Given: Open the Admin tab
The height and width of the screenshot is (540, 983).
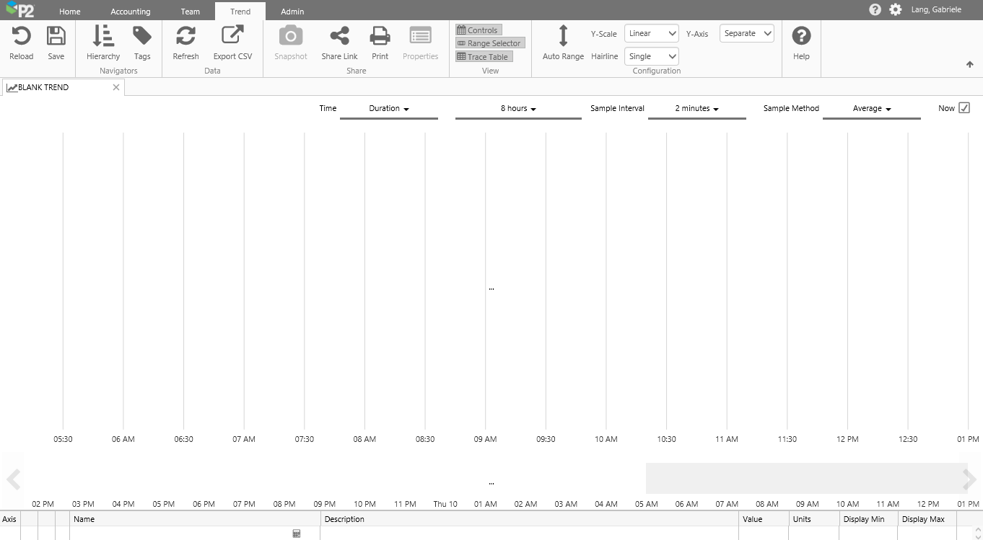Looking at the screenshot, I should [292, 12].
